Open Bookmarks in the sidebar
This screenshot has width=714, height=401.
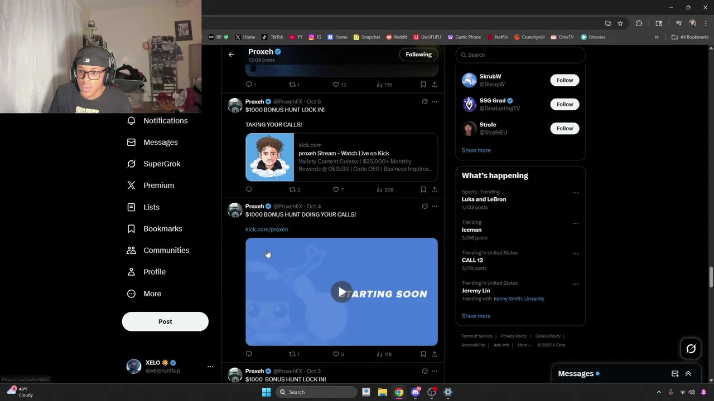155,229
